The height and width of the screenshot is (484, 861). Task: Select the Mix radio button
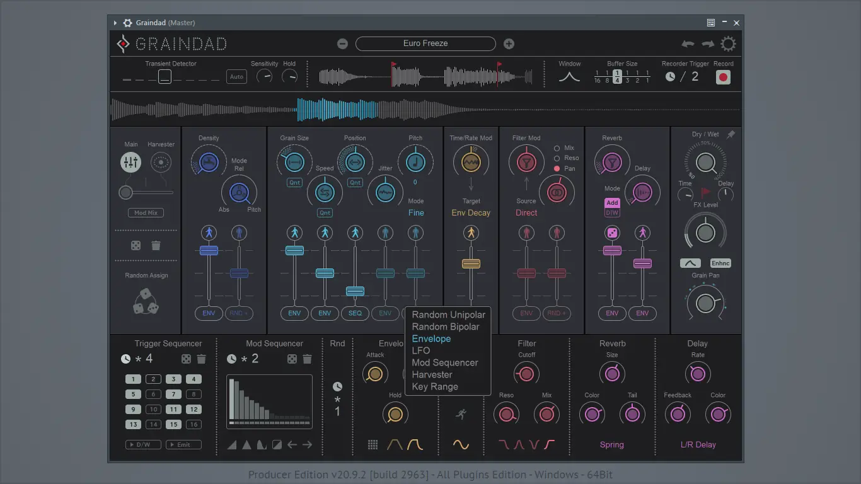coord(557,148)
